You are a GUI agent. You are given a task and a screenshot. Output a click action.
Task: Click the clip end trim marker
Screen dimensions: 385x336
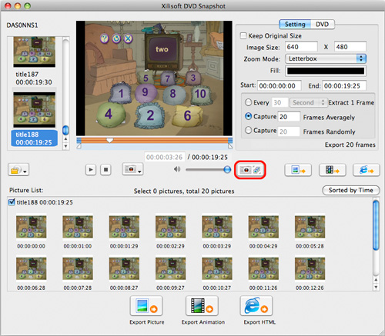[x=230, y=146]
